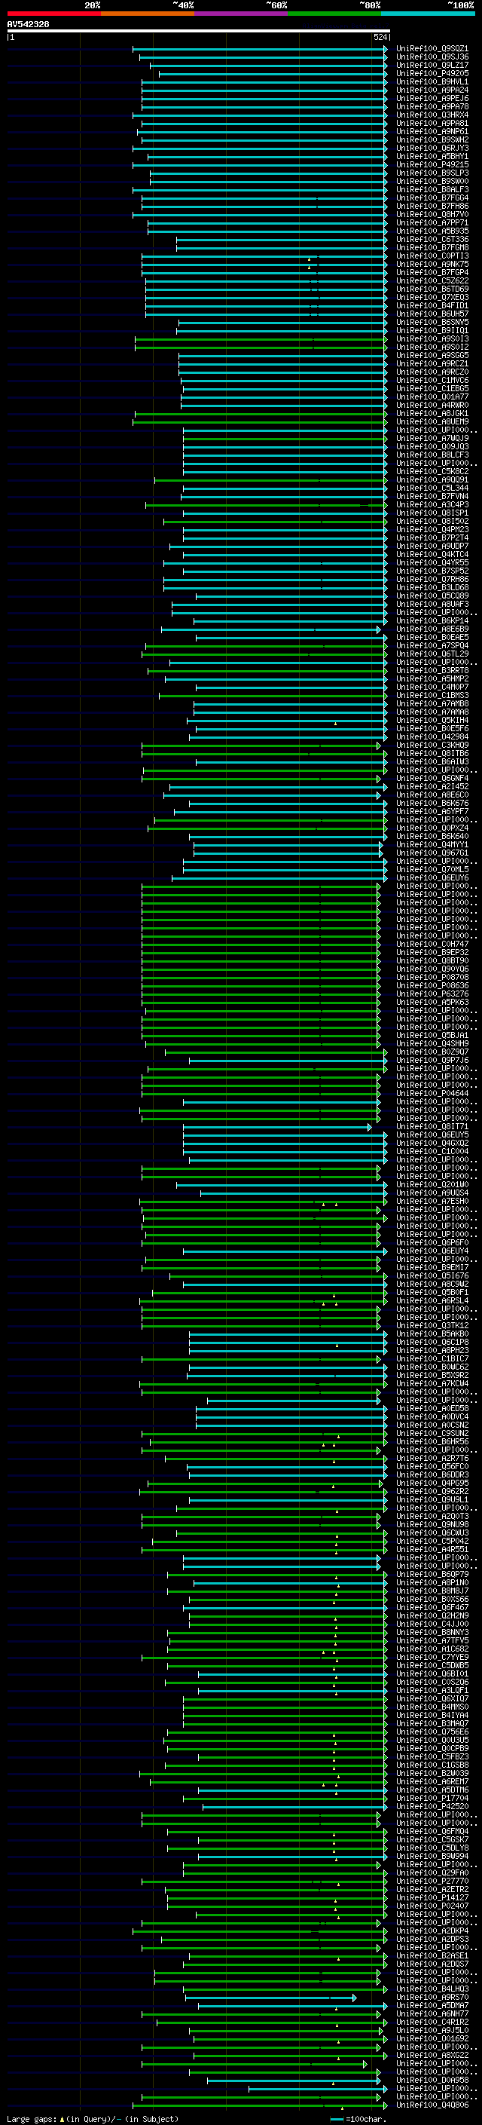Click the UniRef100_Q4PM23 label
Screen dimensions: 482x2125
point(432,530)
